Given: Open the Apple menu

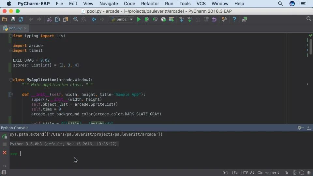Looking at the screenshot, I should click(x=9, y=4).
